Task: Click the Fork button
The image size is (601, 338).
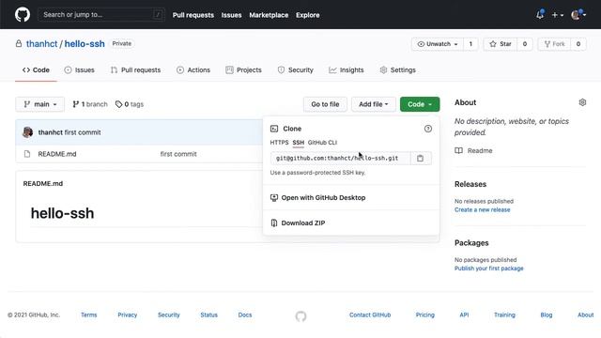Action: click(554, 44)
